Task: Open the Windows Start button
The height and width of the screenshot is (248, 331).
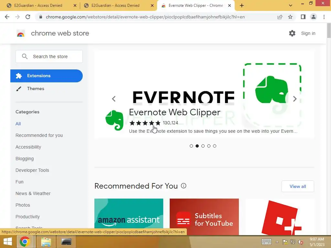Action: tap(8, 242)
